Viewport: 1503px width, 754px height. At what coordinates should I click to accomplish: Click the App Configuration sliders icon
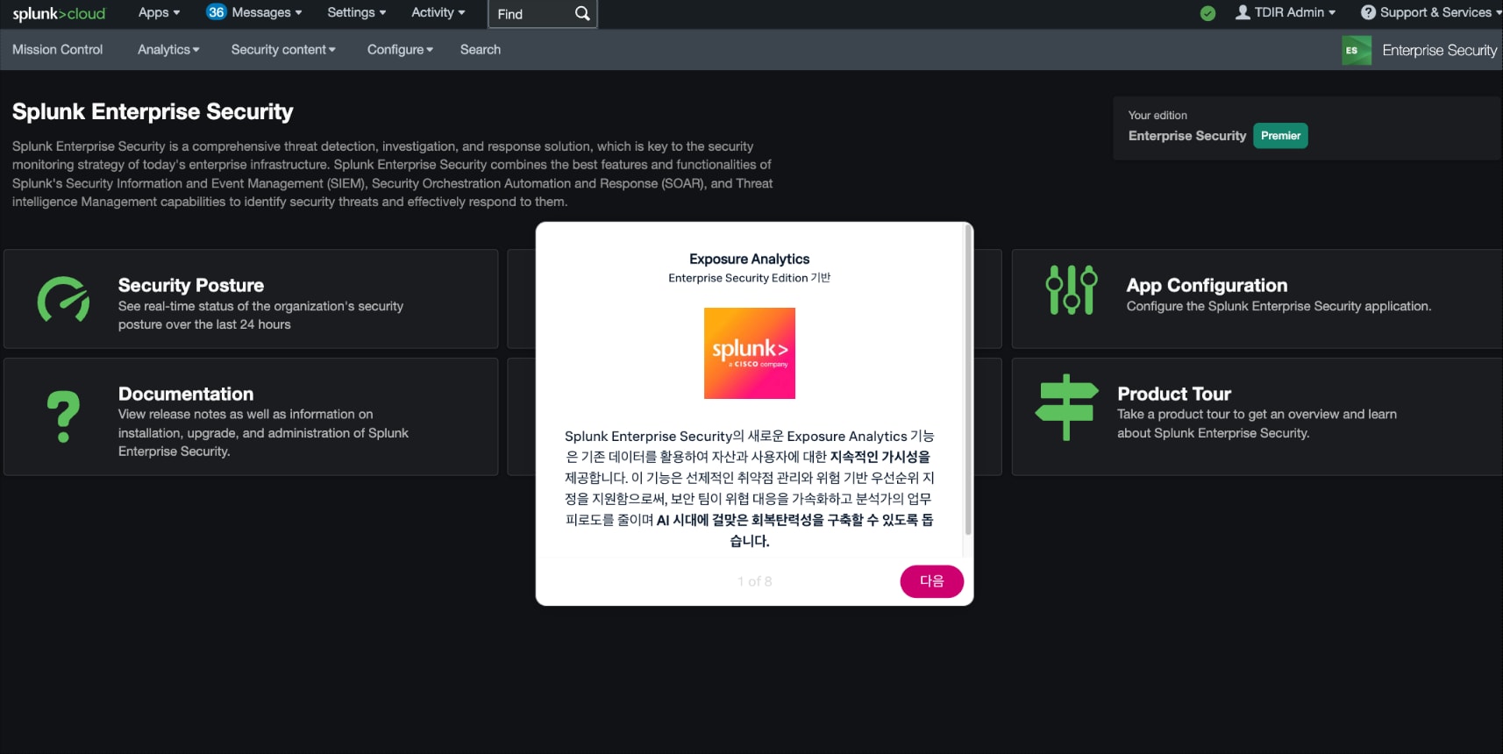point(1072,289)
